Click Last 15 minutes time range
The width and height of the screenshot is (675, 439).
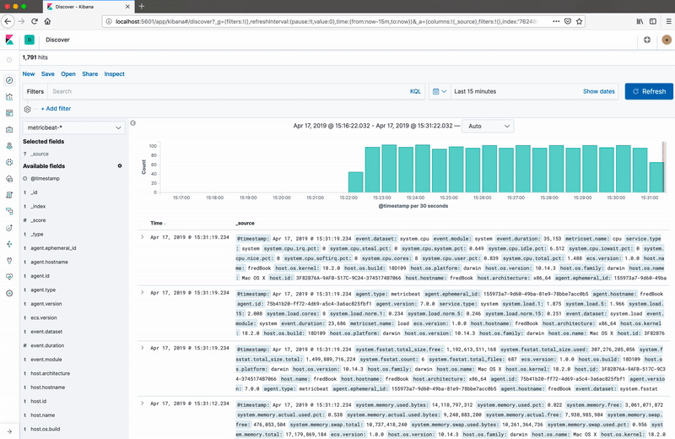pyautogui.click(x=475, y=91)
